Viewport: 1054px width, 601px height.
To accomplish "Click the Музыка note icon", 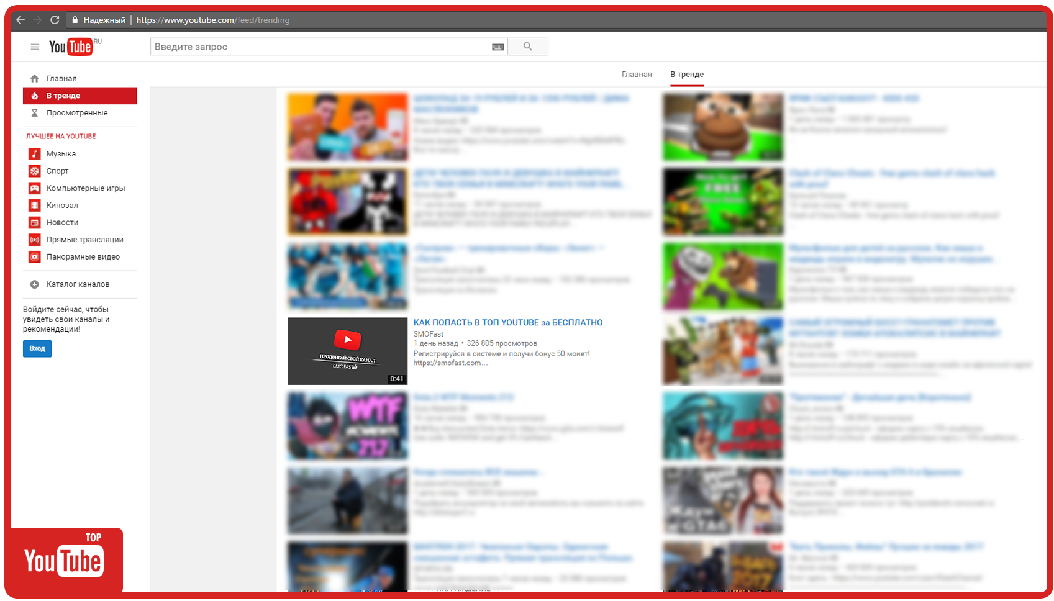I will pyautogui.click(x=35, y=154).
